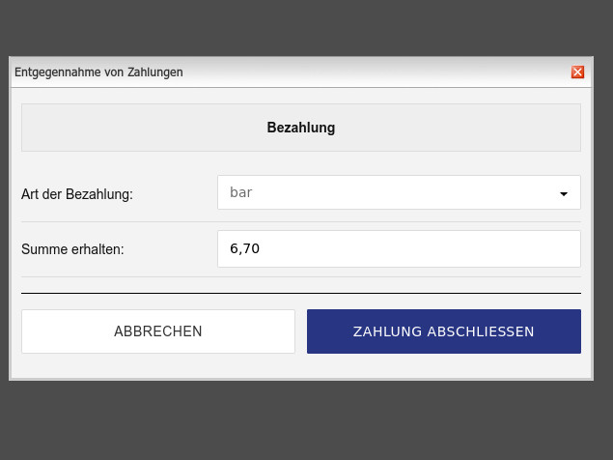613x460 pixels.
Task: Focus the Summe erhalten input field
Action: [x=399, y=249]
